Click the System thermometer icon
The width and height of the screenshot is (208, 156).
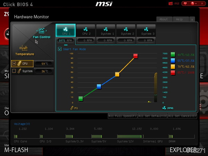(19, 71)
